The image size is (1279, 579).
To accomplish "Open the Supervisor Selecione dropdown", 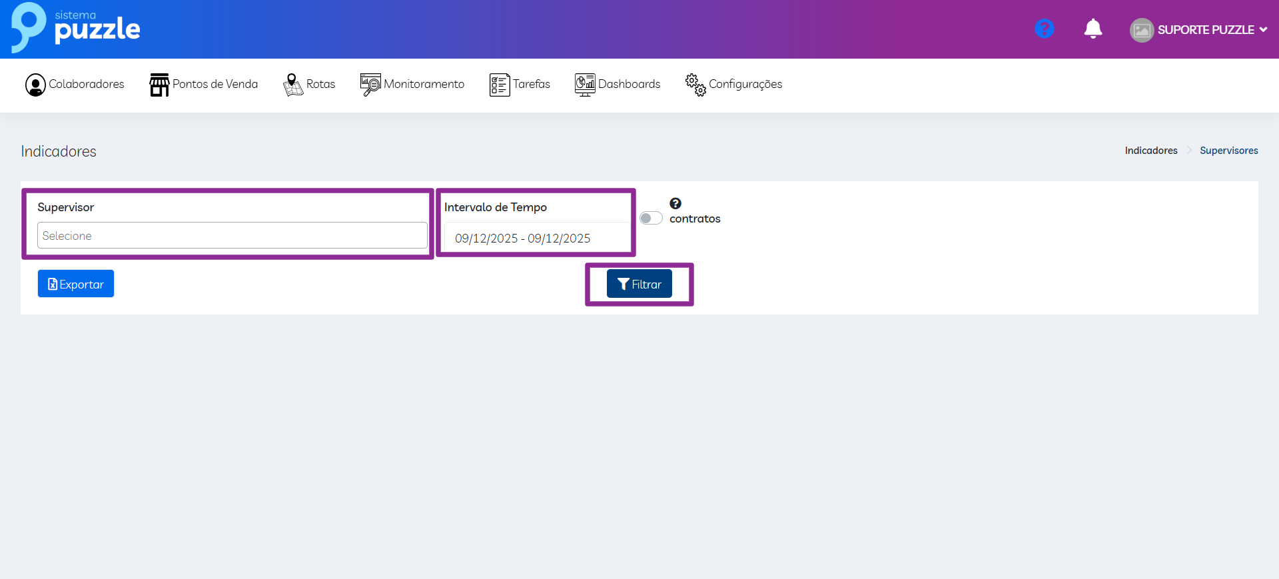I will click(232, 236).
